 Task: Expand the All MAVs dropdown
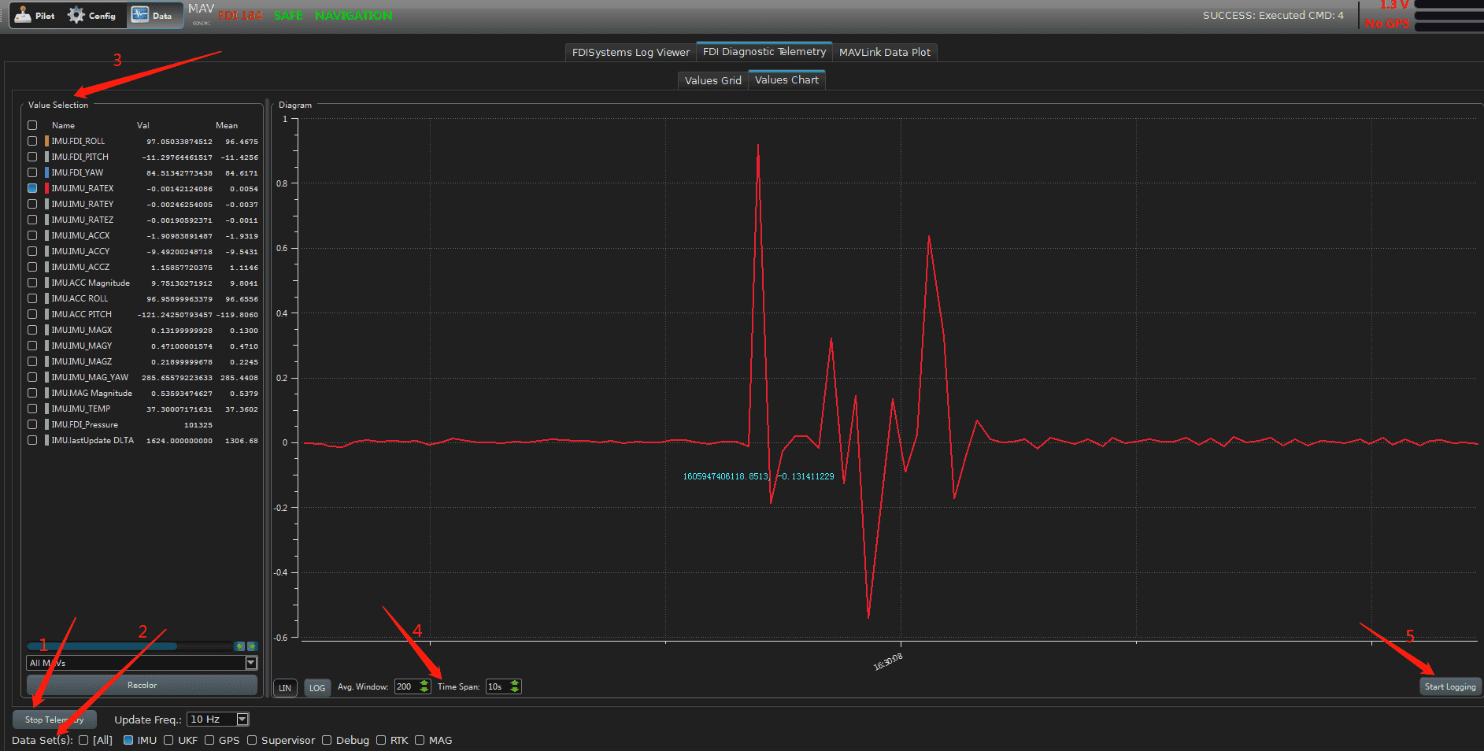251,663
